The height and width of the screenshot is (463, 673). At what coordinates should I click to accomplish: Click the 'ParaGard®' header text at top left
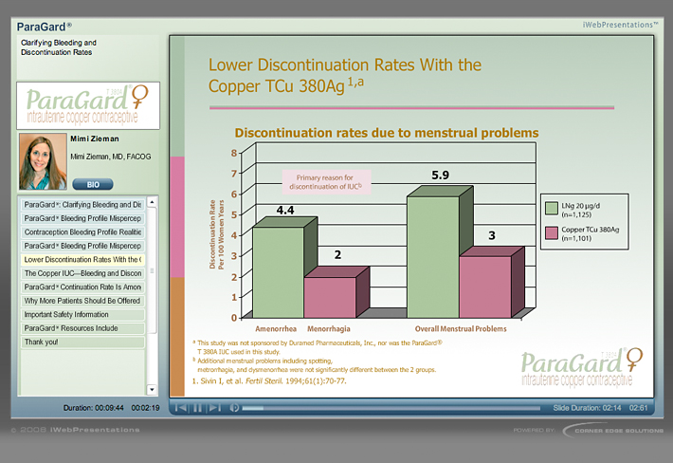click(45, 27)
